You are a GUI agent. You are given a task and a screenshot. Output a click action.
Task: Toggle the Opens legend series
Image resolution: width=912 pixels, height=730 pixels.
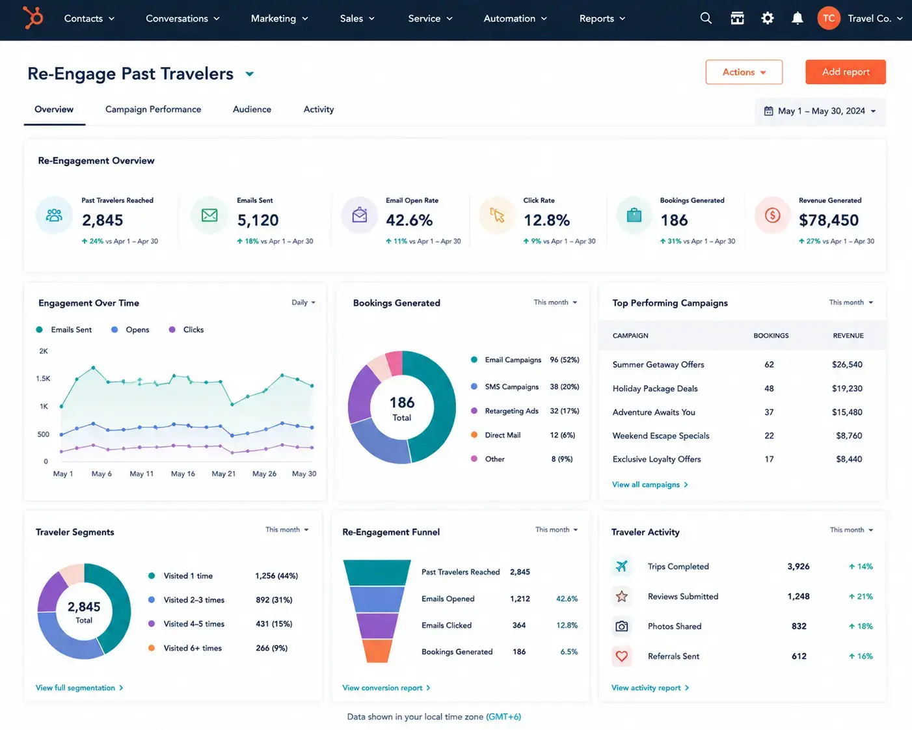coord(130,330)
